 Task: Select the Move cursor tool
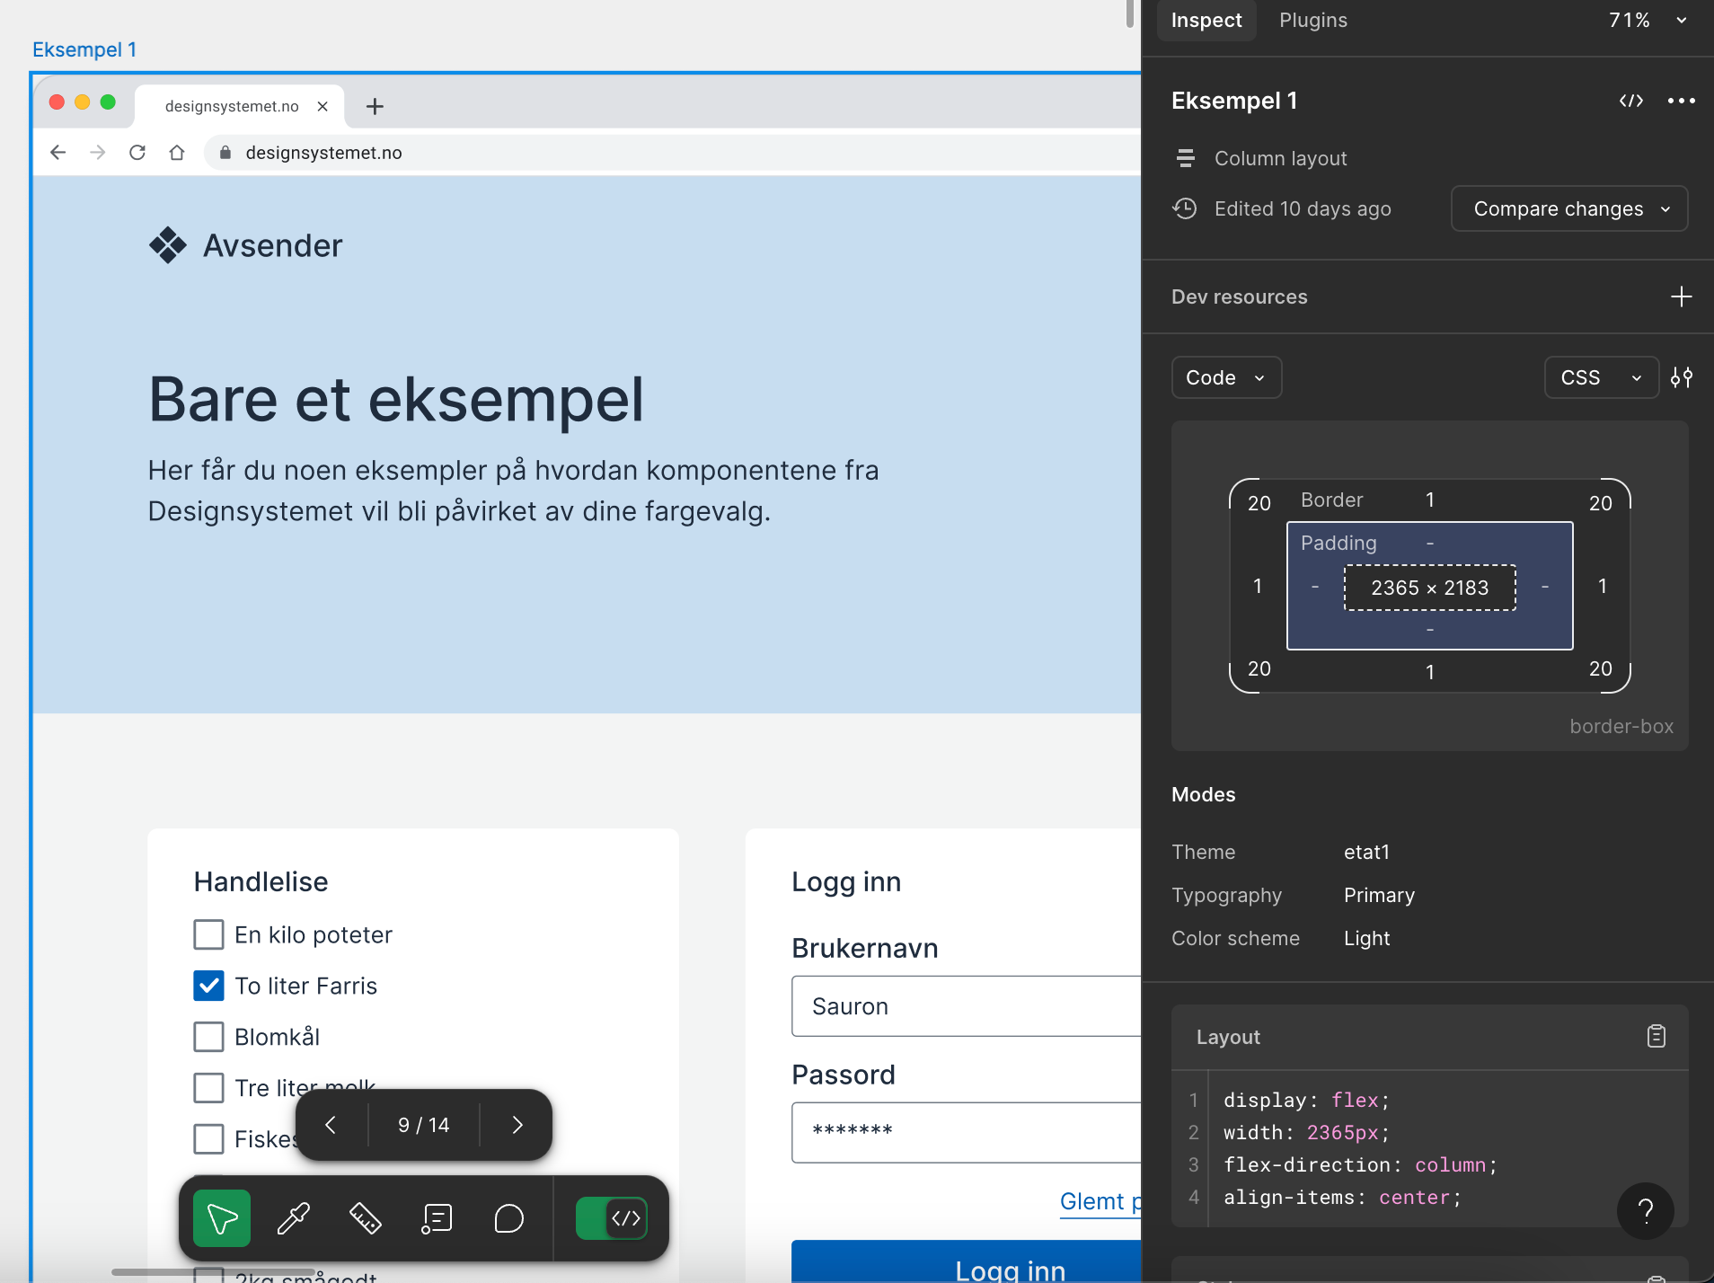(222, 1218)
